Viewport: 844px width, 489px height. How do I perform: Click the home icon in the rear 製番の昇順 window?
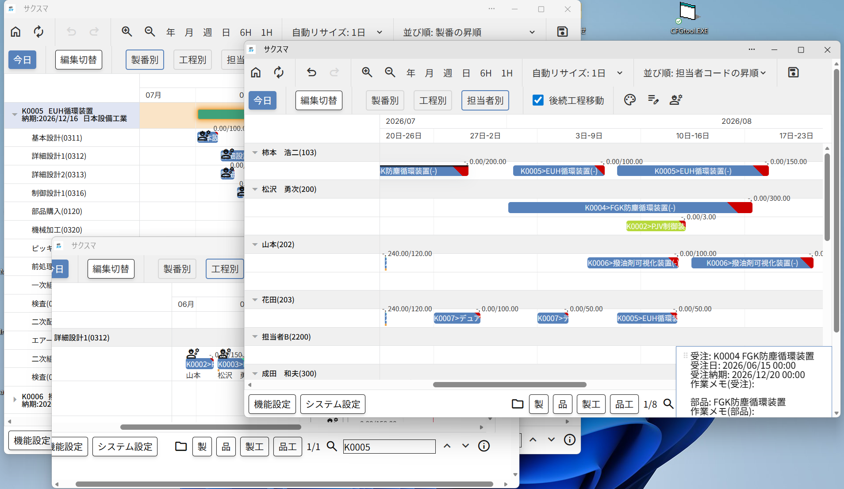pyautogui.click(x=15, y=32)
